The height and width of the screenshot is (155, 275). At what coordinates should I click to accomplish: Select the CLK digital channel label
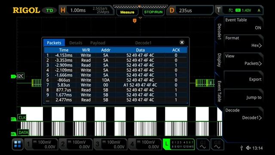tap(22, 118)
